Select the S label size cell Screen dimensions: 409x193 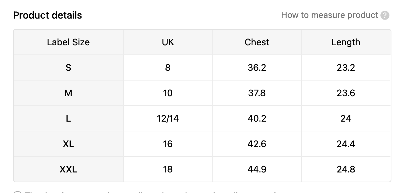68,67
